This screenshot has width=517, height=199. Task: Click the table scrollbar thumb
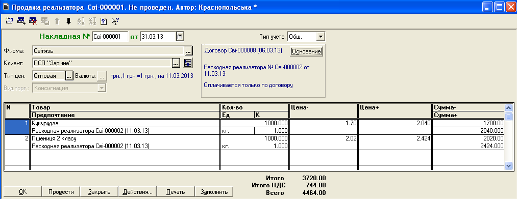508,116
